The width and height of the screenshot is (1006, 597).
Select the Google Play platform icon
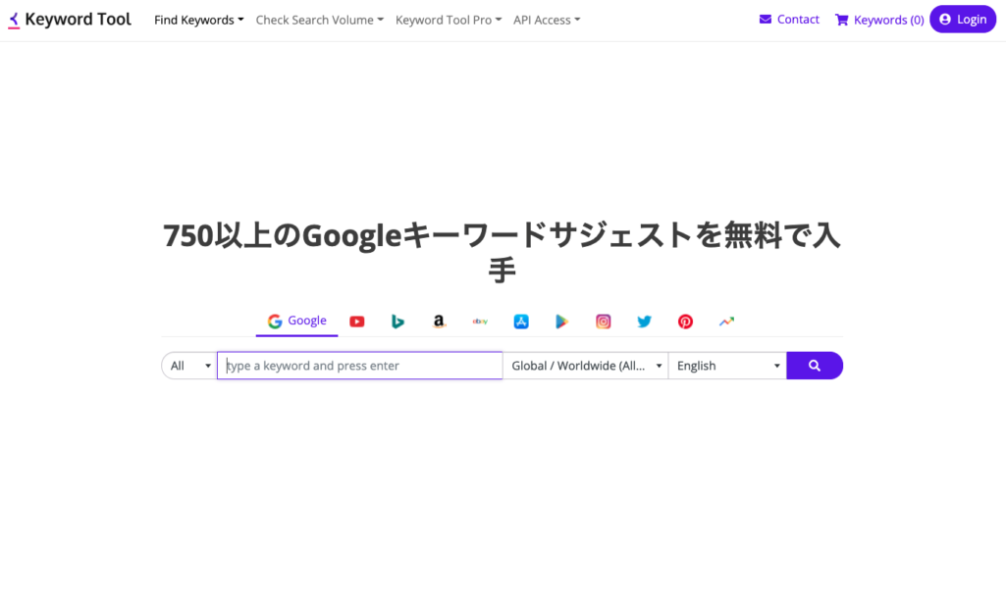click(x=561, y=321)
